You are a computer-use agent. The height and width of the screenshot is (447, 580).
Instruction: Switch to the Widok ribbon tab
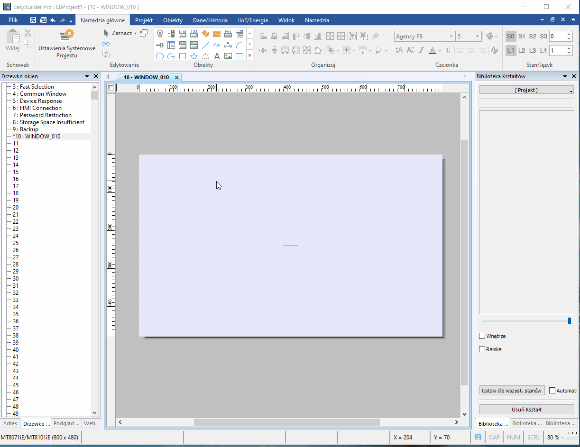[286, 20]
